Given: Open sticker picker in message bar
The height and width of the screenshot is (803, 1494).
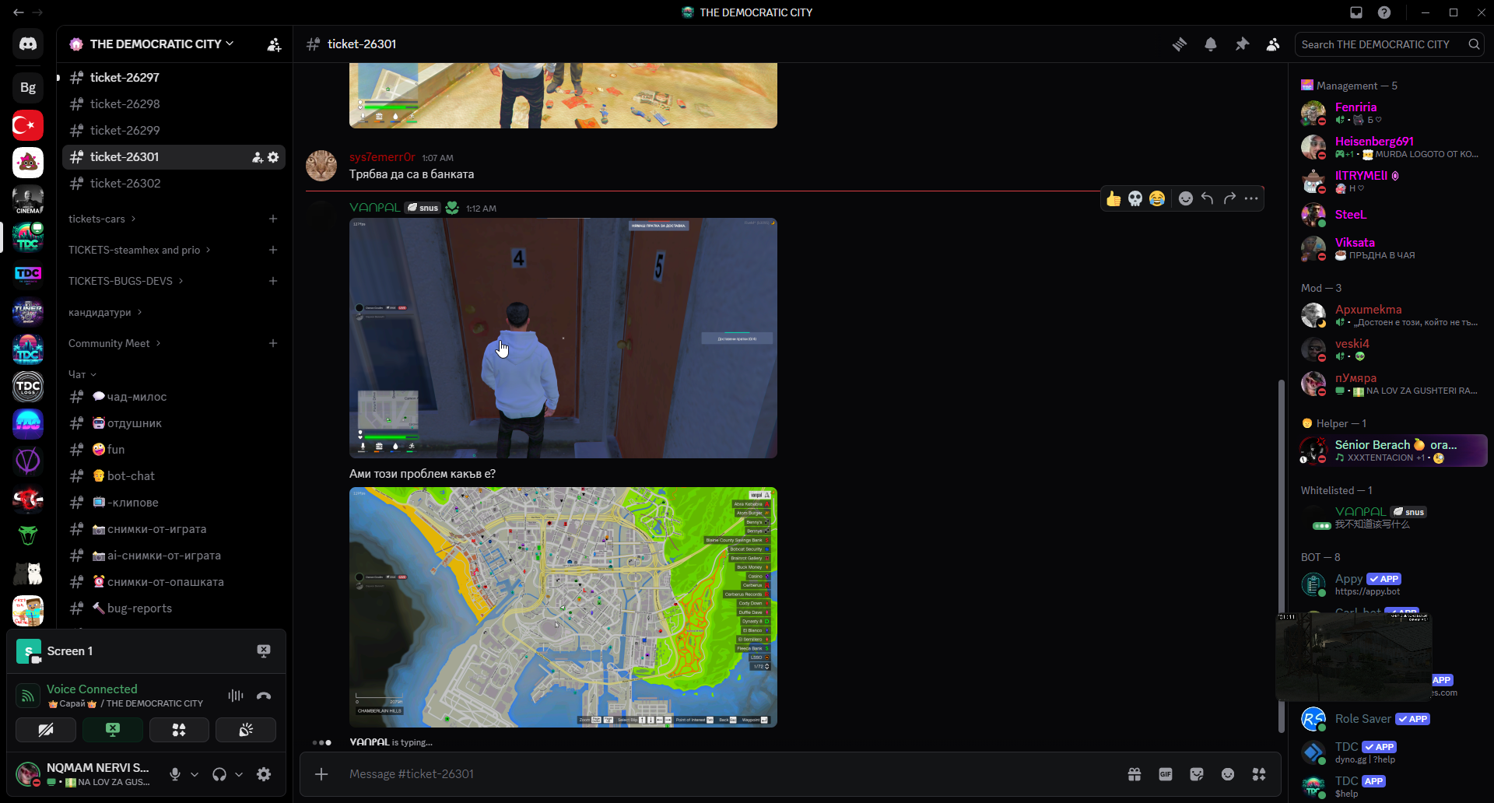Looking at the screenshot, I should coord(1197,774).
